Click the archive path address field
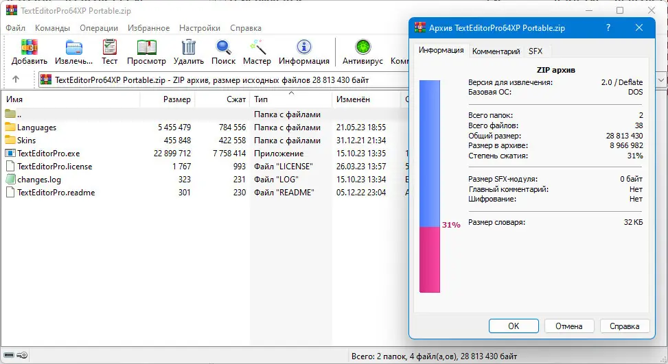 tap(224, 80)
